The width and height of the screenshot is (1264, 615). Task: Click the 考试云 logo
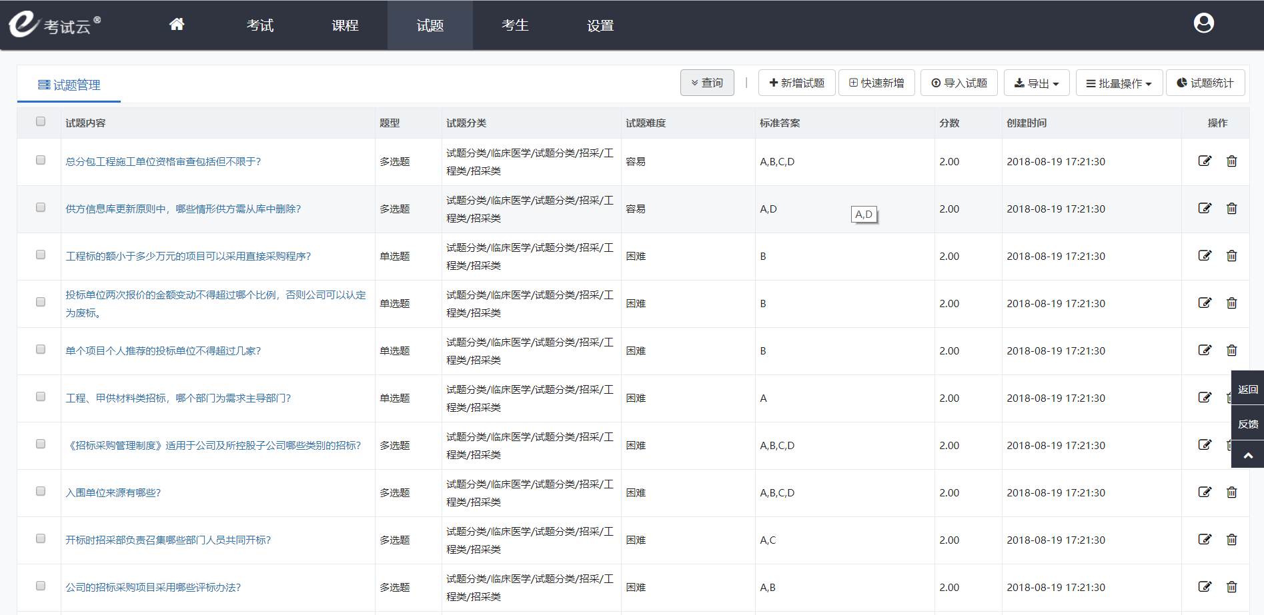(55, 25)
